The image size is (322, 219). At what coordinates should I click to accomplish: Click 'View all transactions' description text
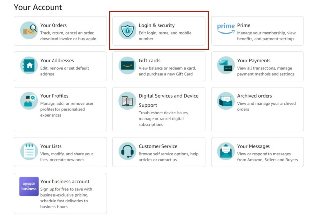pyautogui.click(x=266, y=71)
